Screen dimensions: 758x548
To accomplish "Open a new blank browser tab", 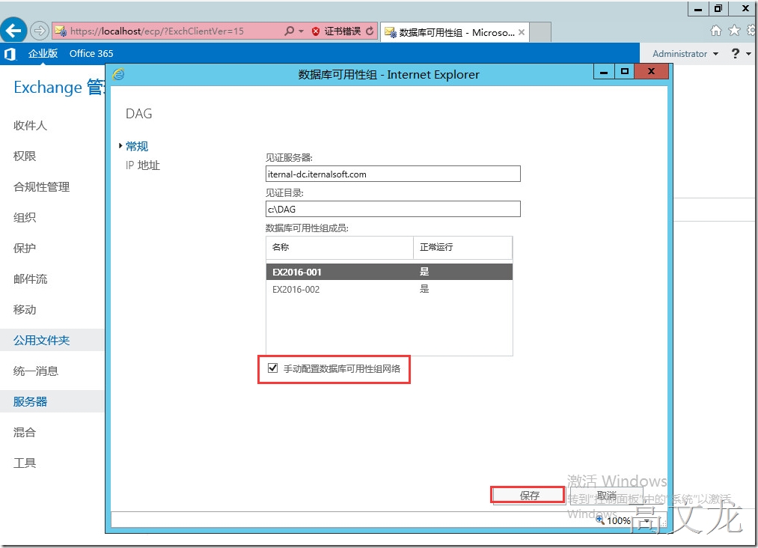I will pos(540,32).
